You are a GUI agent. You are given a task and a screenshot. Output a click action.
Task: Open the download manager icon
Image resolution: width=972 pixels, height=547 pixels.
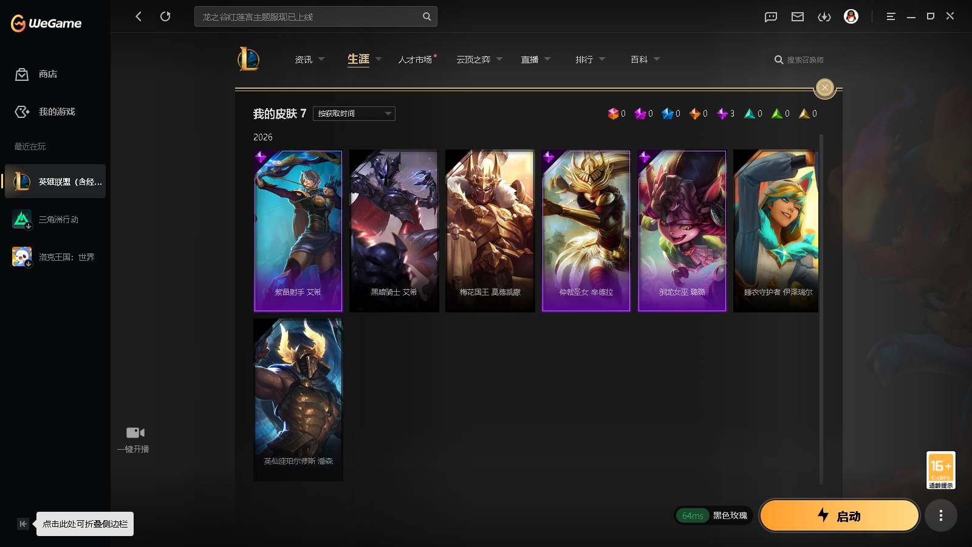tap(824, 17)
